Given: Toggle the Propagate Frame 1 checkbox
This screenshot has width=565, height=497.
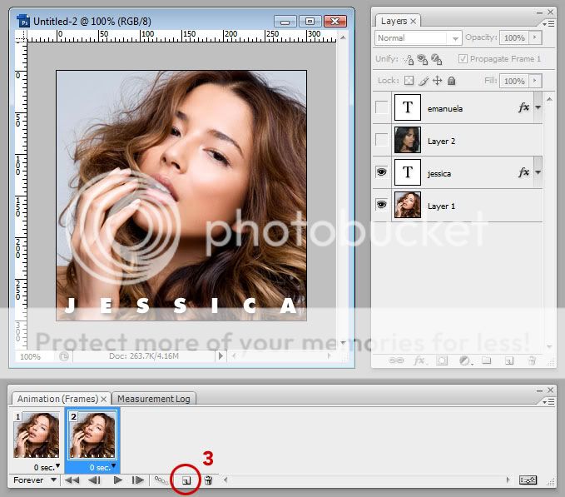Looking at the screenshot, I should point(463,59).
